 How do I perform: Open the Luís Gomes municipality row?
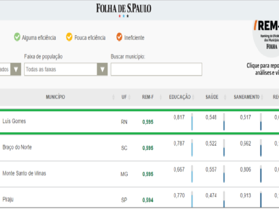(x=139, y=122)
